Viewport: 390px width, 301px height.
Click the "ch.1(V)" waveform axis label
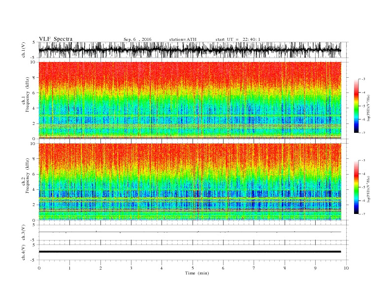[x=24, y=50]
